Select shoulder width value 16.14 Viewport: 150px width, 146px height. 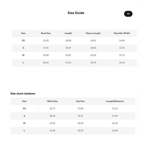pyautogui.click(x=122, y=63)
